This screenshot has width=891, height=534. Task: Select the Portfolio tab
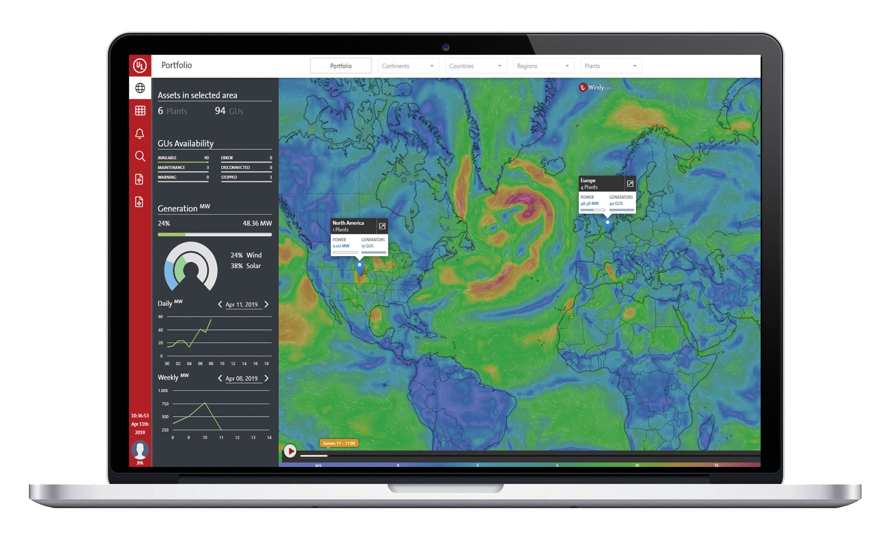341,65
